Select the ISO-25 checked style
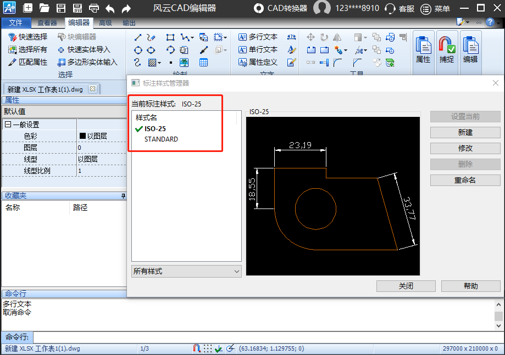 tap(155, 129)
